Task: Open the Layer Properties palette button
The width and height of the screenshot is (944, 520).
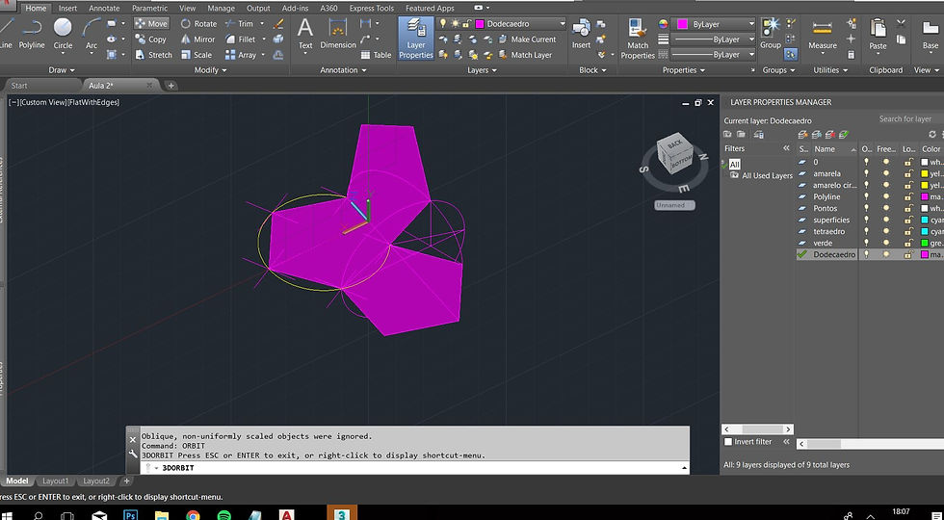Action: click(x=416, y=38)
